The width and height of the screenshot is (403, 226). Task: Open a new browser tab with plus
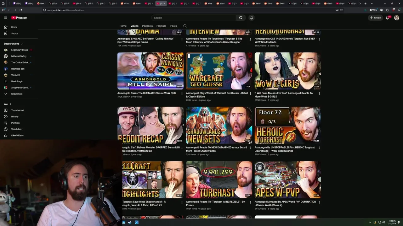pyautogui.click(x=365, y=3)
